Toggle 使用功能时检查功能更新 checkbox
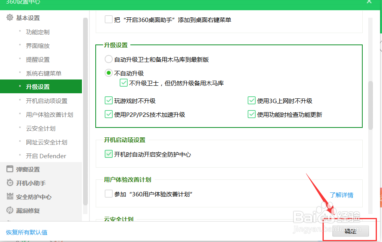382x242 pixels. (x=251, y=114)
